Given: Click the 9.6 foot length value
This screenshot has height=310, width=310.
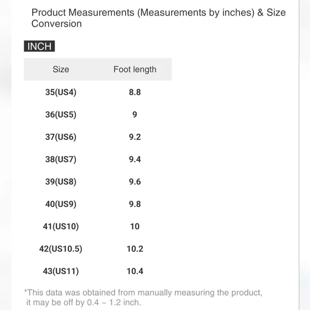Looking at the screenshot, I should pyautogui.click(x=135, y=182).
